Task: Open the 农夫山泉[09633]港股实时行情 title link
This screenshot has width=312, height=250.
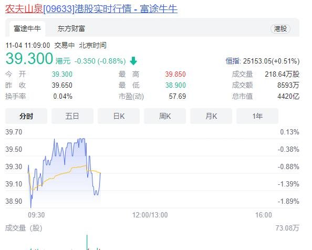Action: pyautogui.click(x=91, y=9)
